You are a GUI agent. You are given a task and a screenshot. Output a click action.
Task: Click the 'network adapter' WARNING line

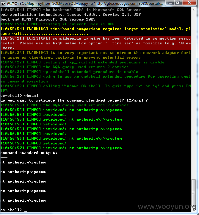[95, 55]
